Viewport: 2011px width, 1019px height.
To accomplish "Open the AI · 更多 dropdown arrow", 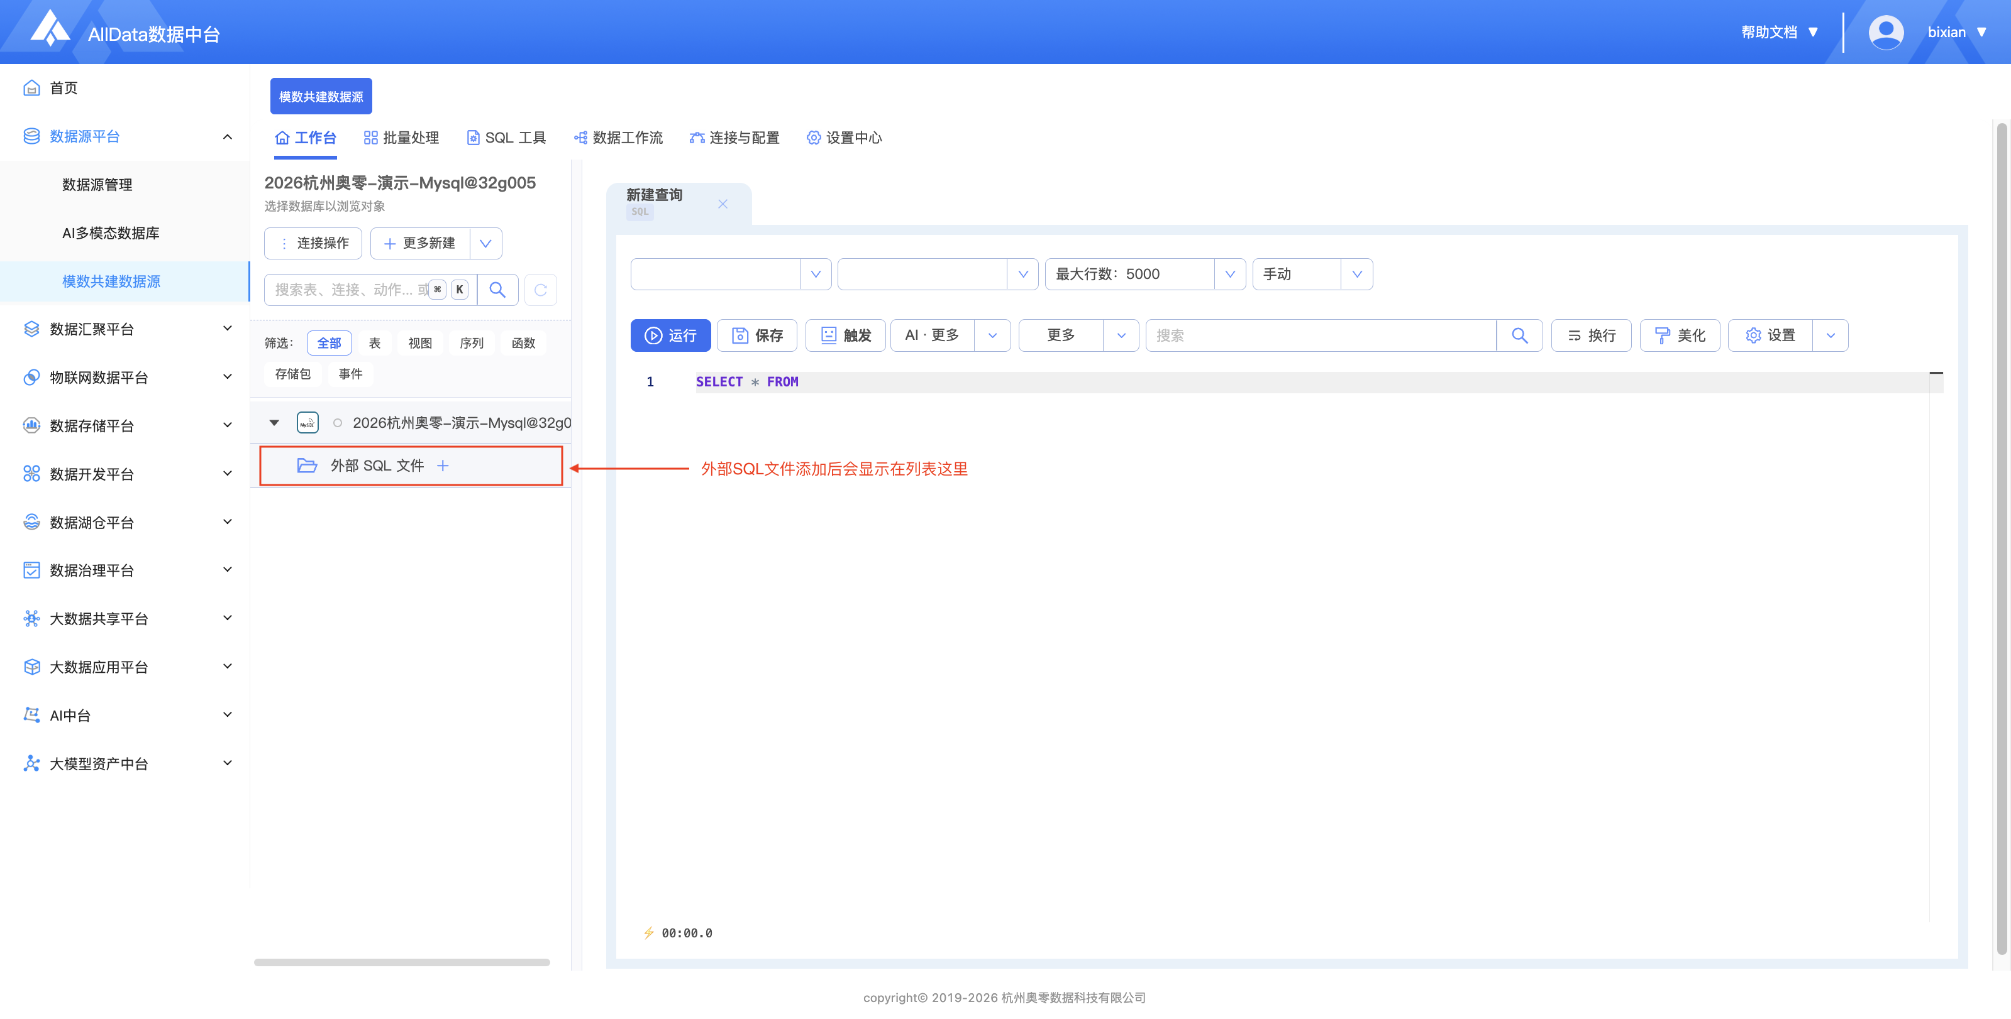I will [x=992, y=335].
